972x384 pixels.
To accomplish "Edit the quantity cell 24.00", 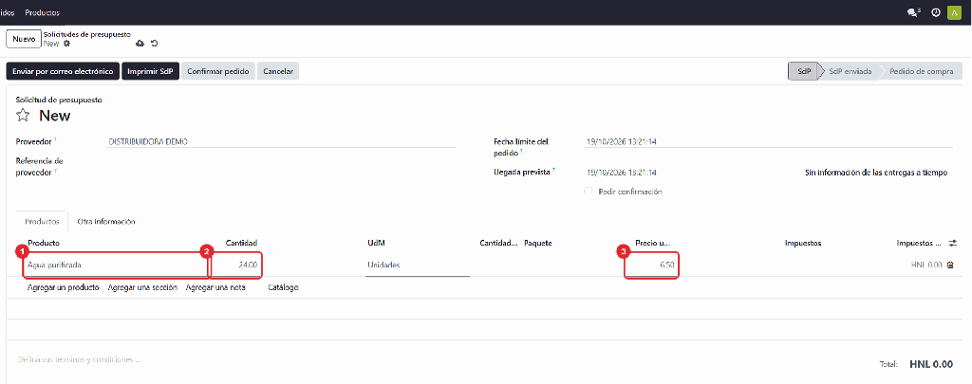I will [x=236, y=265].
